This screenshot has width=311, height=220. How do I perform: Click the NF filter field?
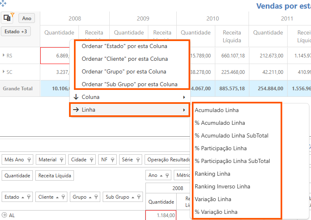(107, 160)
